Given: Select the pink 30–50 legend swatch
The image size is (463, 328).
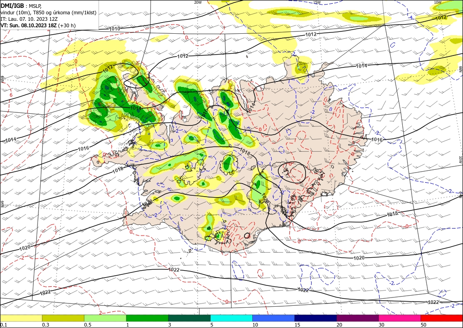Looking at the screenshot, I should 400,318.
